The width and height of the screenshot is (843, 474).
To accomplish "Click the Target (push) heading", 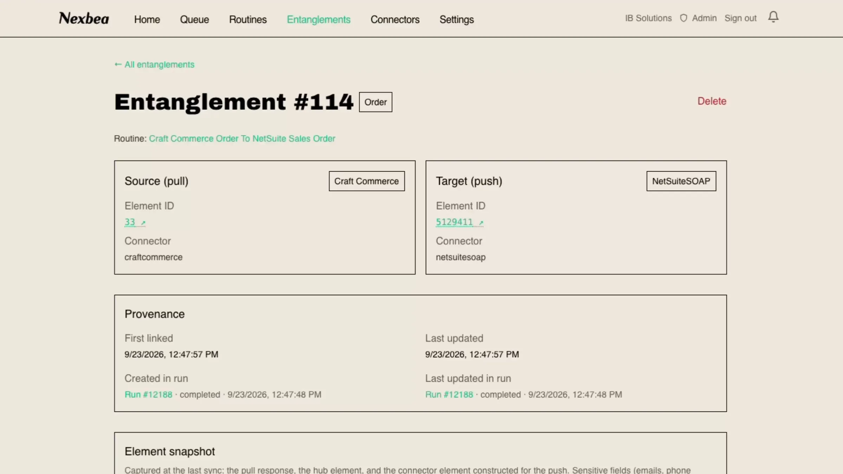I will 469,181.
